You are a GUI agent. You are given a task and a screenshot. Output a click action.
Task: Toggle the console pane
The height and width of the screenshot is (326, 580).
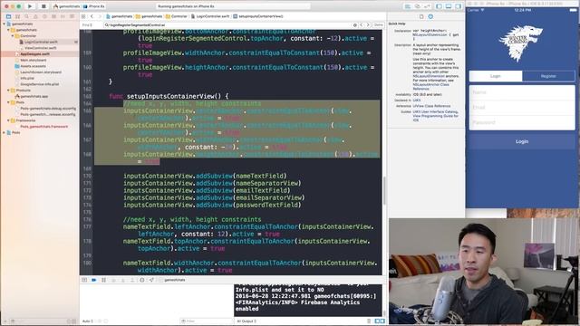(382, 321)
